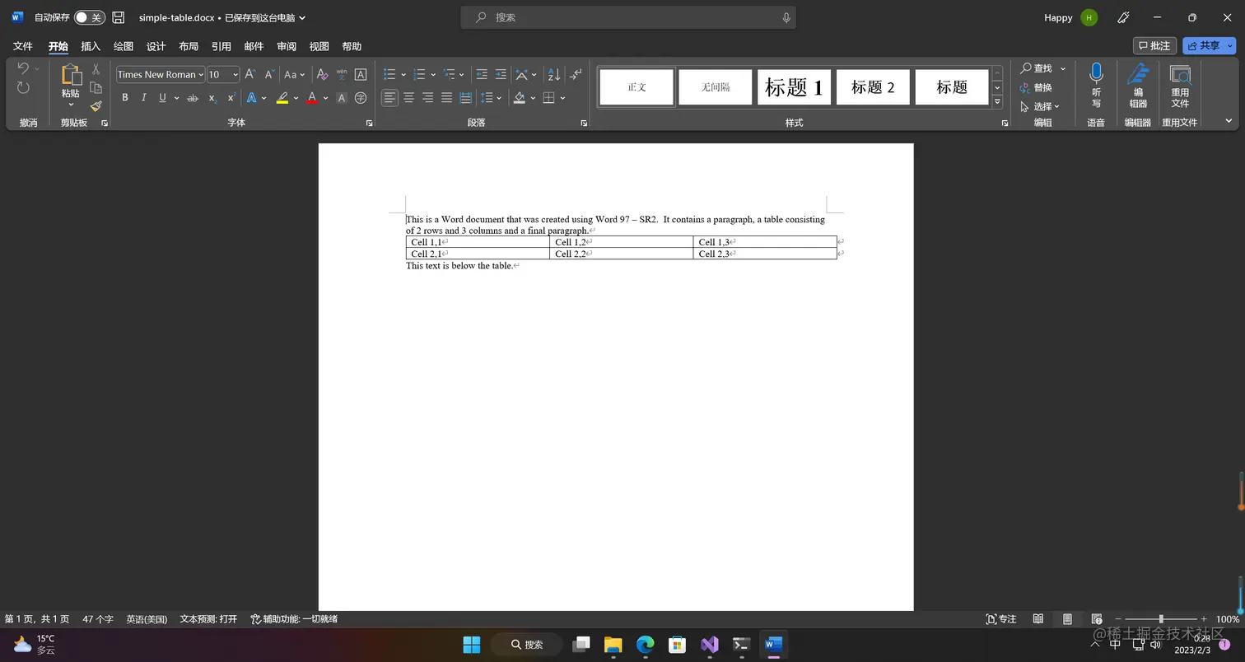Click the save disk icon in title bar

[x=119, y=17]
